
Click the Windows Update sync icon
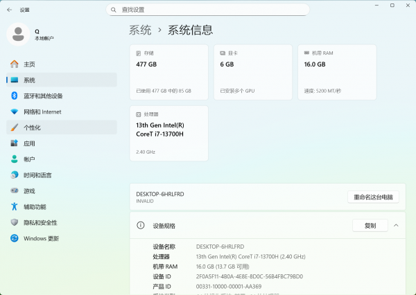(x=15, y=238)
